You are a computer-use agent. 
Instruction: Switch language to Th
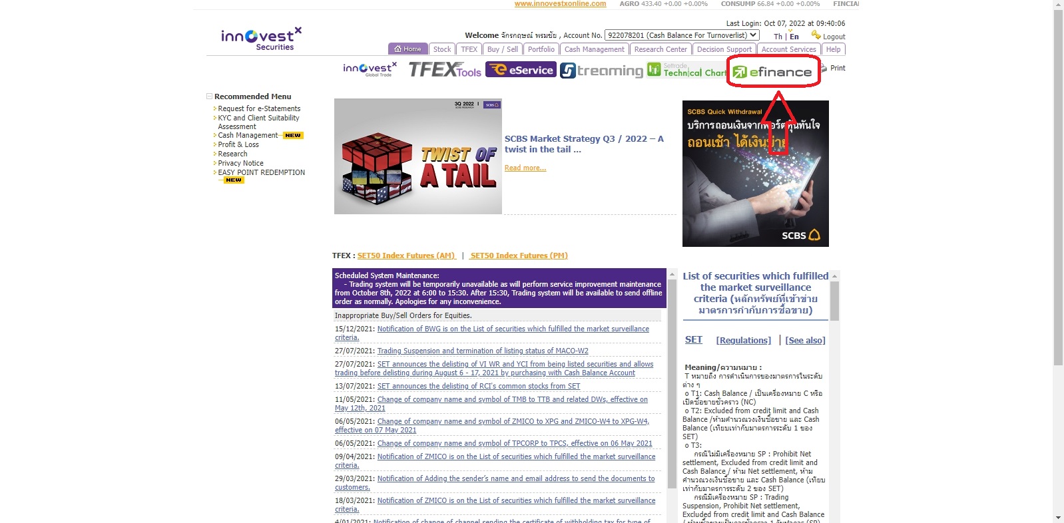(778, 37)
